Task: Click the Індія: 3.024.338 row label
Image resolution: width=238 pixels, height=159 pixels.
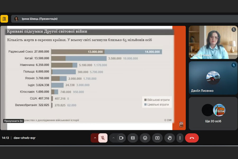Action: click(x=38, y=85)
